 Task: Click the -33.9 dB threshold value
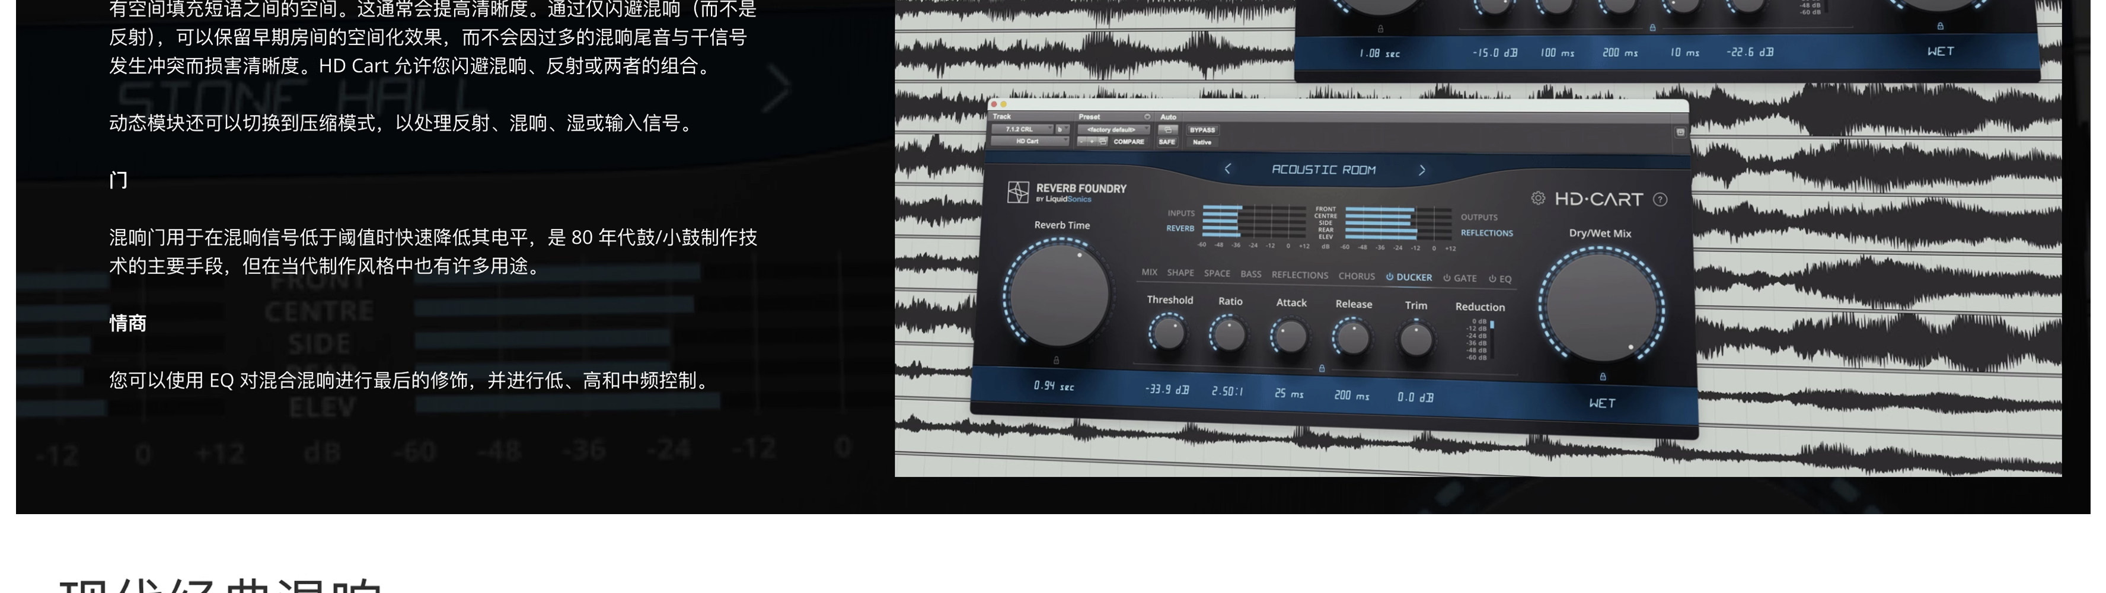[1167, 390]
